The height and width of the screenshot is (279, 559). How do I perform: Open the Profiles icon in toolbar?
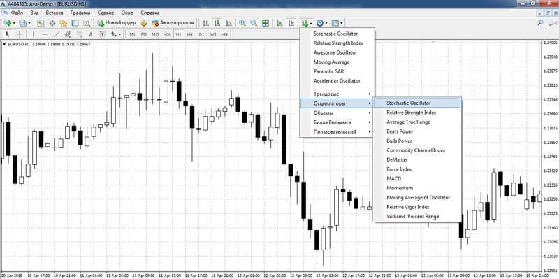coord(22,23)
